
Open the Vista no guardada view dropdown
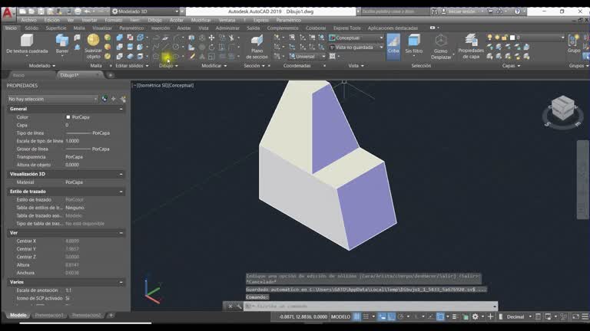point(356,48)
